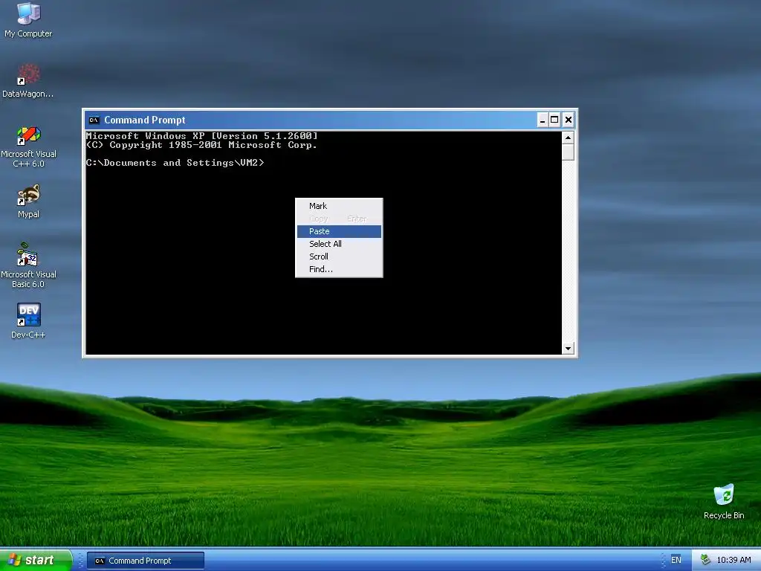This screenshot has width=761, height=571.
Task: Choose Find... from the context menu
Action: pos(339,269)
